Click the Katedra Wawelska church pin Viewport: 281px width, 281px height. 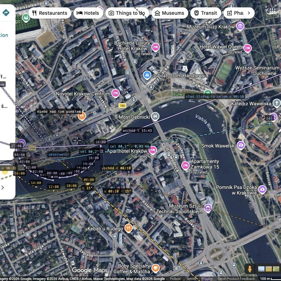click(276, 103)
